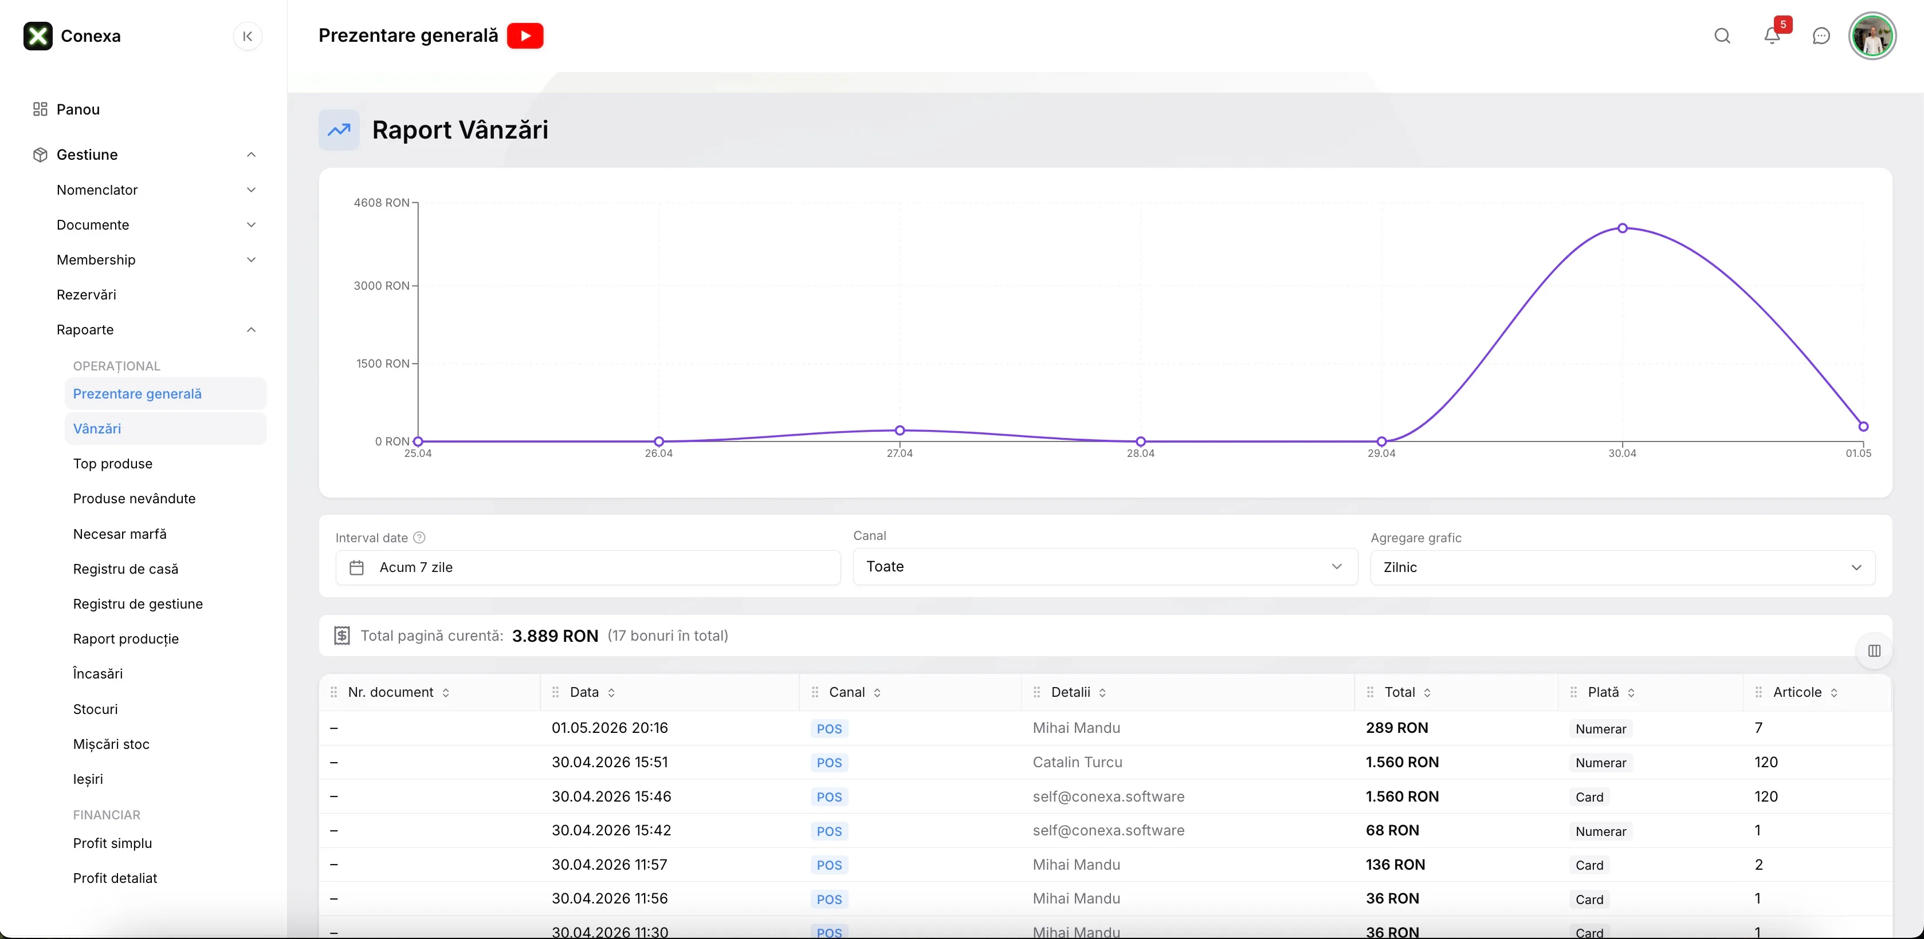Expand the Nomenclator submenu
Image resolution: width=1924 pixels, height=939 pixels.
point(252,190)
